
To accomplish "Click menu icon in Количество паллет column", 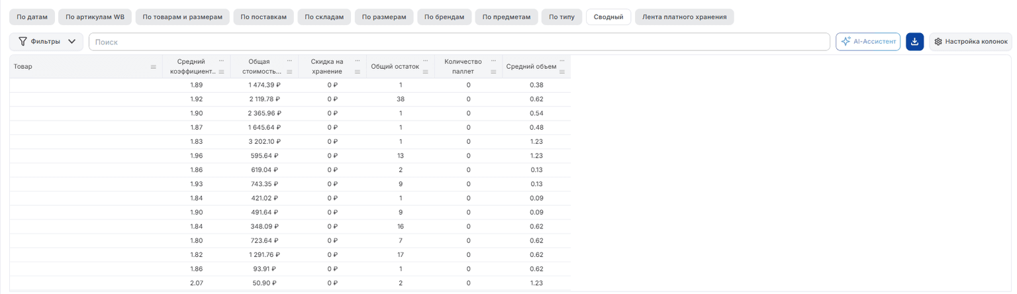I will coord(493,72).
